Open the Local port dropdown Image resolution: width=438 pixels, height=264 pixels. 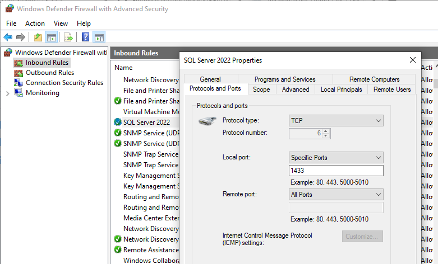pyautogui.click(x=336, y=158)
